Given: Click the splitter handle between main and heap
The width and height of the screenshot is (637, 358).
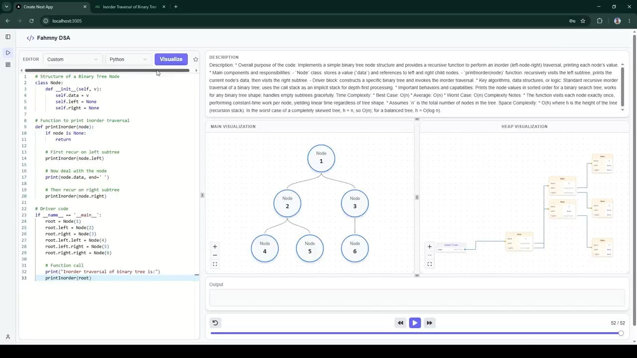Looking at the screenshot, I should click(x=417, y=197).
